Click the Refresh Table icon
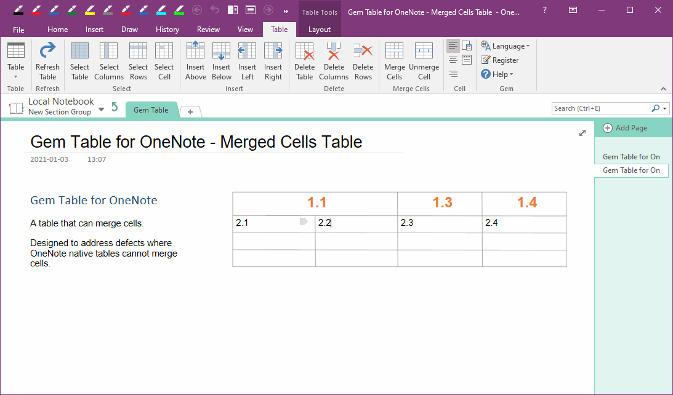 click(x=47, y=61)
